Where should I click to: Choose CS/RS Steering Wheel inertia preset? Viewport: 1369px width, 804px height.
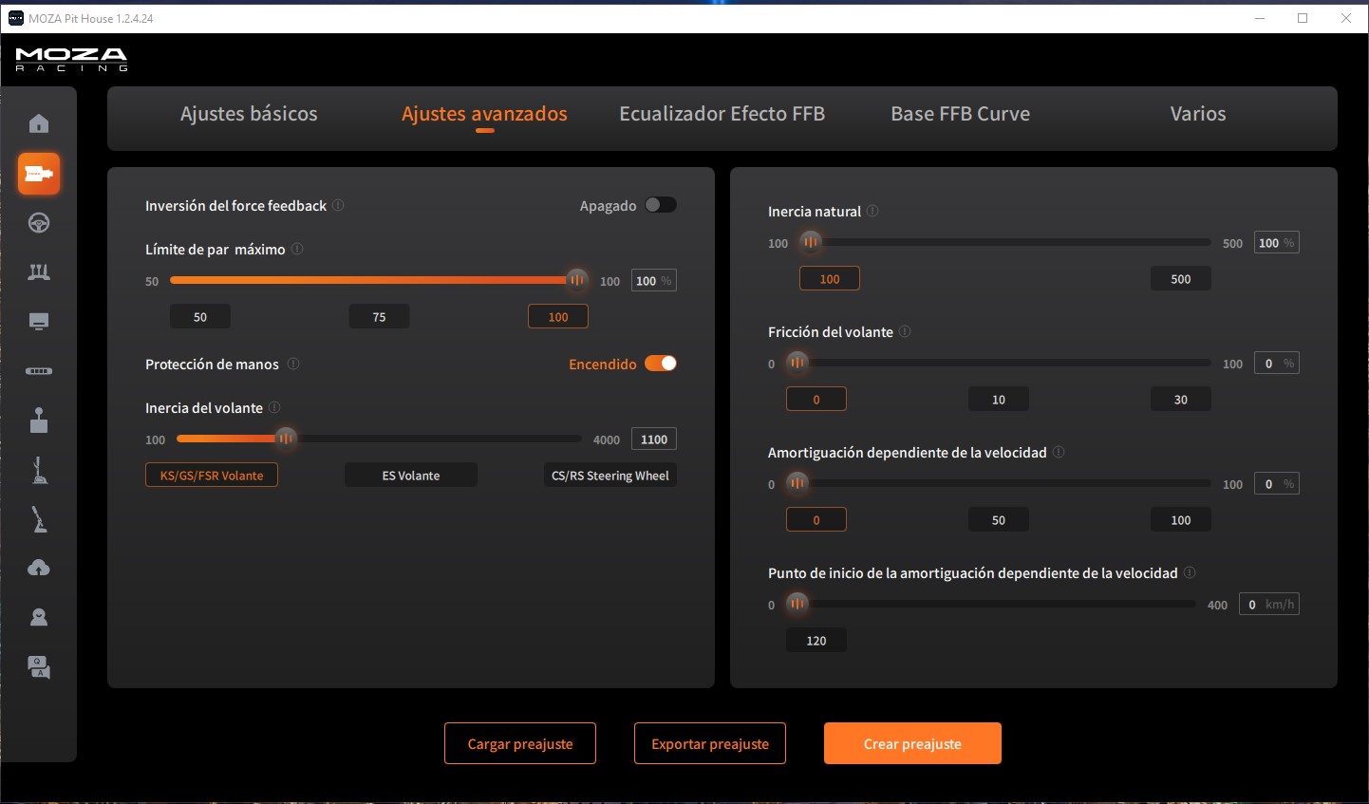tap(610, 476)
